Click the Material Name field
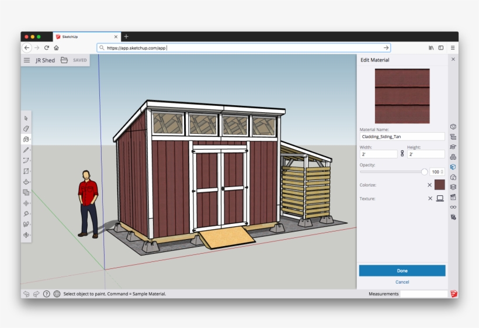Viewport: 479px width, 328px height. [x=402, y=136]
